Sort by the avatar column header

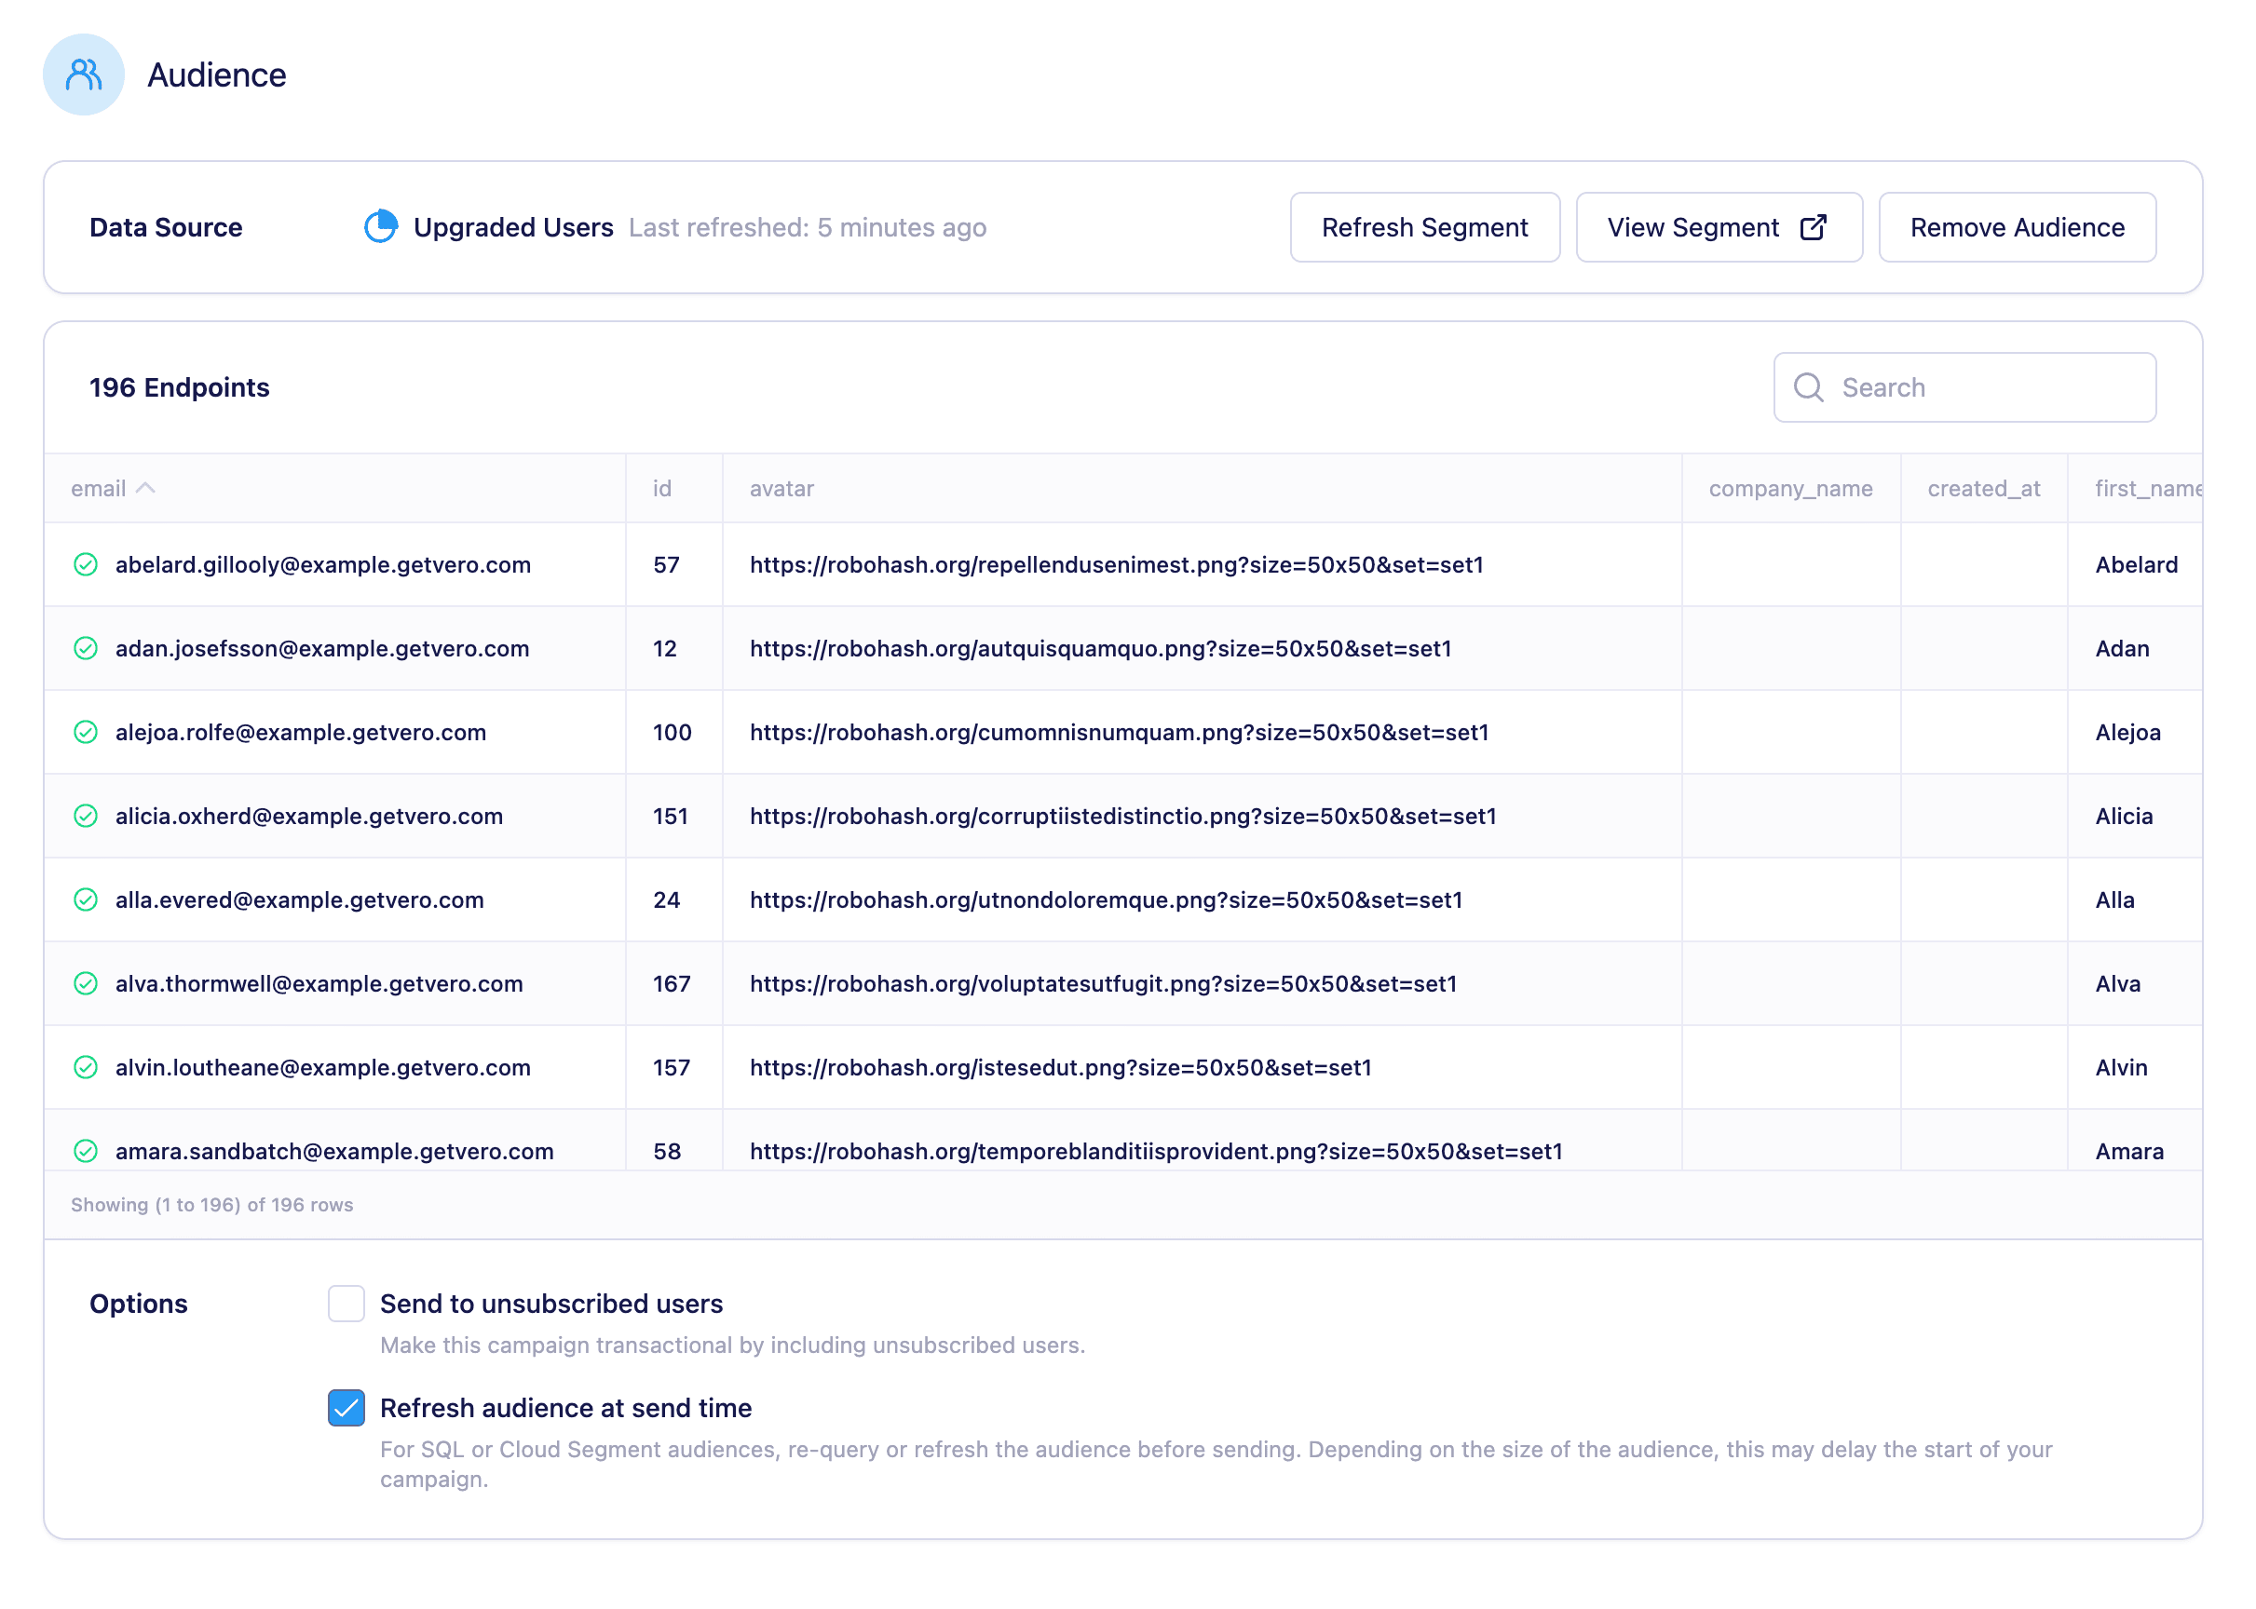point(781,489)
